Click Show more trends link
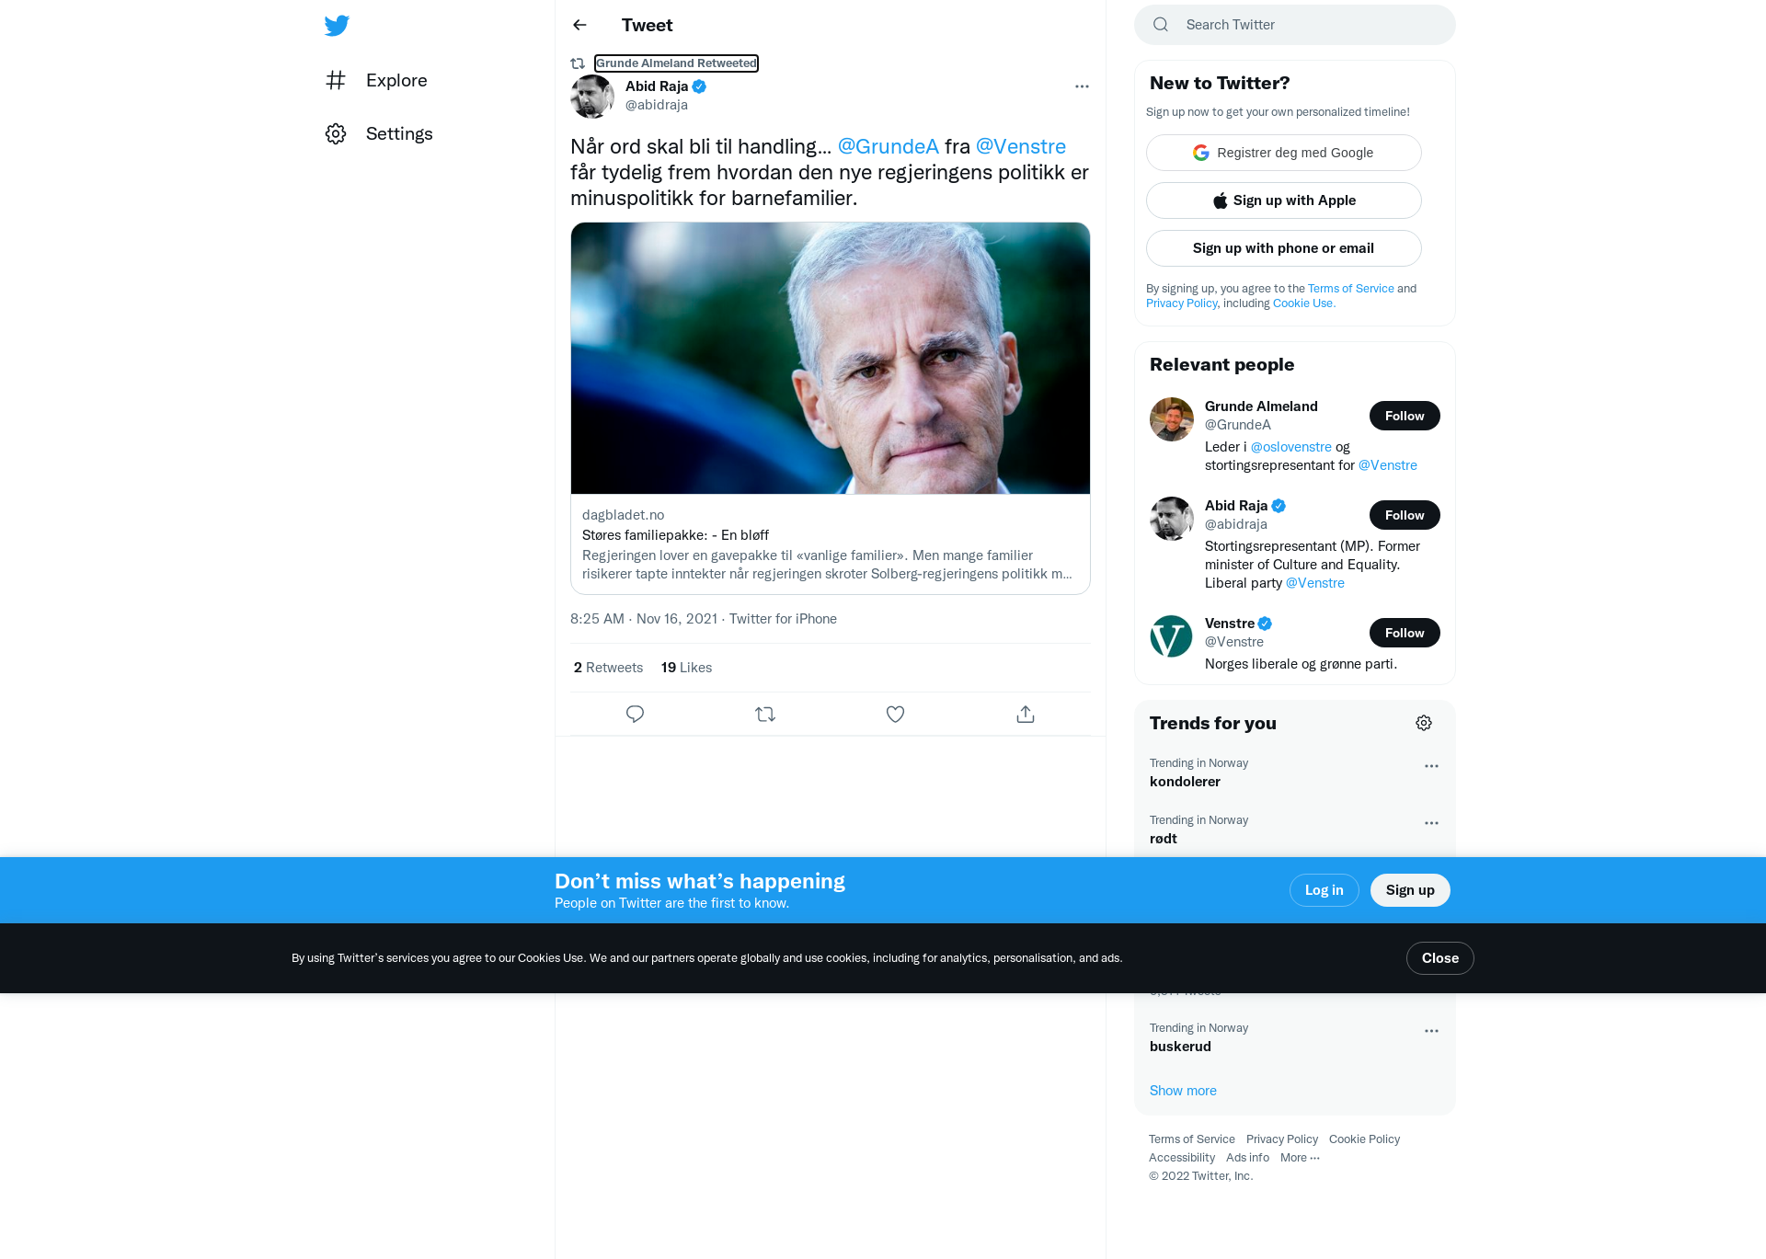This screenshot has width=1766, height=1259. tap(1183, 1091)
